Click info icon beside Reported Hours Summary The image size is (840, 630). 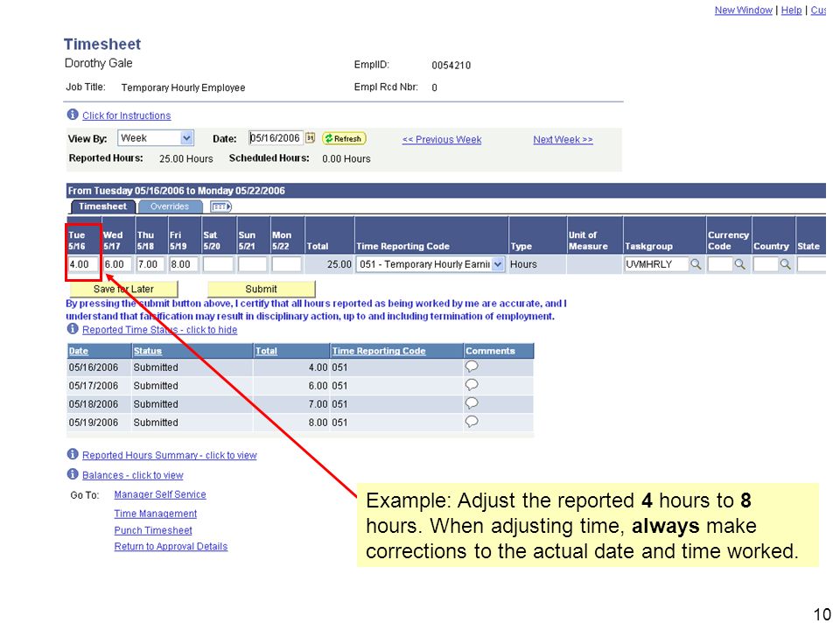coord(73,454)
